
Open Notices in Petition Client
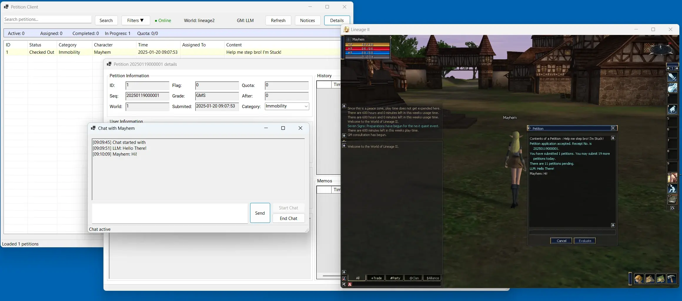point(307,21)
